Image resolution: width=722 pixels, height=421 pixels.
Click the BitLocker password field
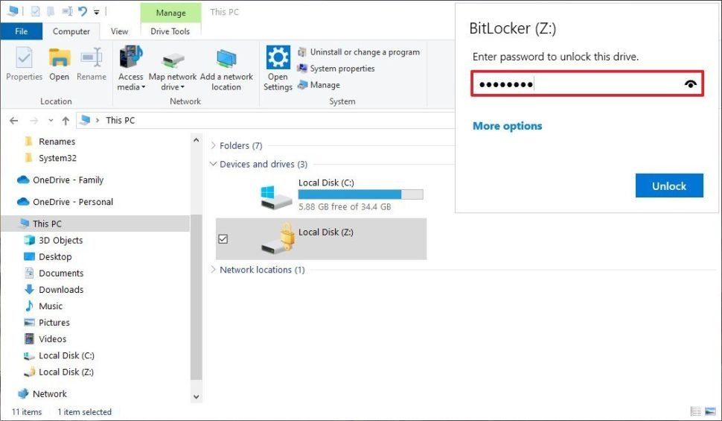coord(587,83)
